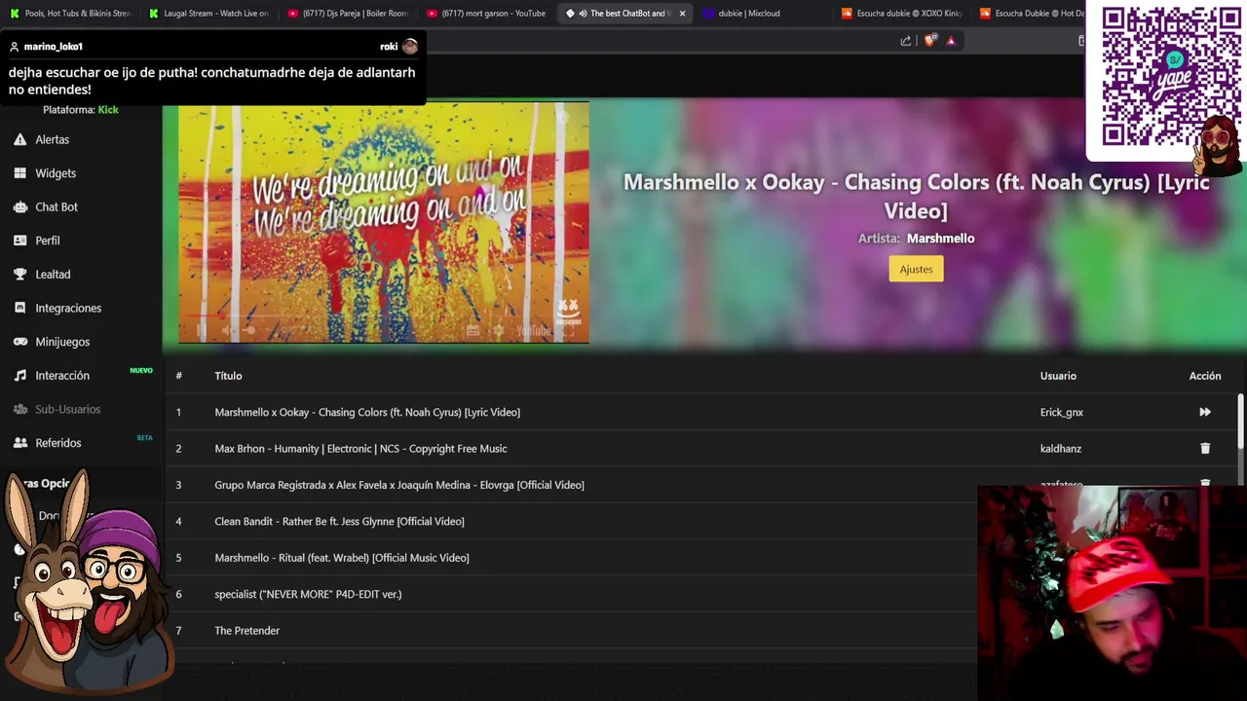Switch to Laugal Stream Kick tab

[x=208, y=14]
